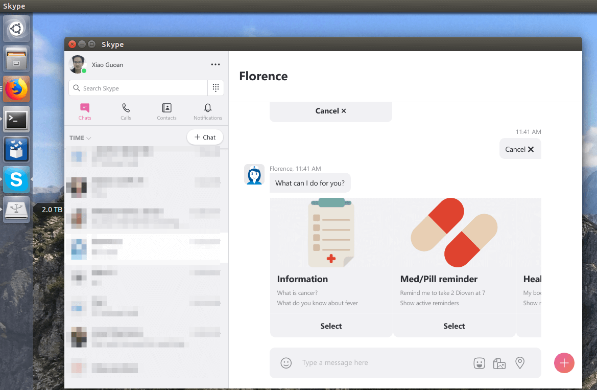Go to the Notifications tab
This screenshot has width=597, height=390.
(x=208, y=111)
